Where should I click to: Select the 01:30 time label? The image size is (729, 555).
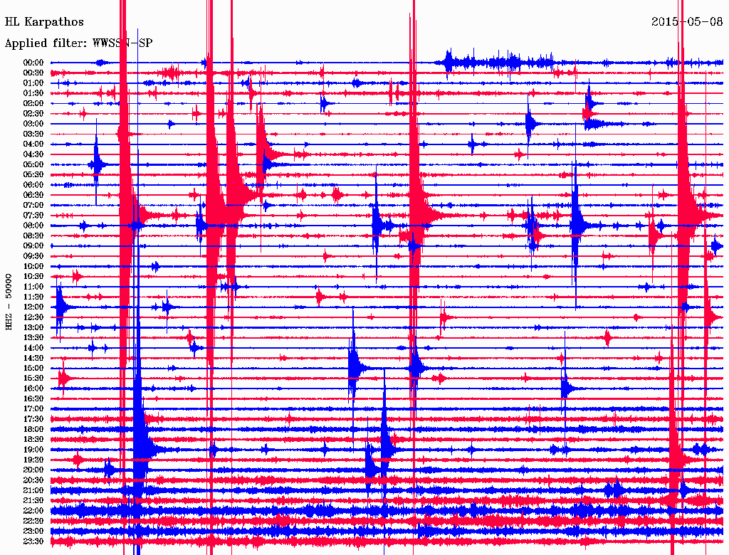coord(33,93)
